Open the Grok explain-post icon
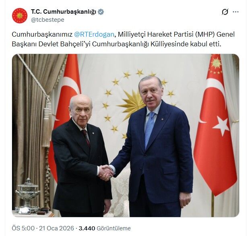This screenshot has height=236, width=248. pyautogui.click(x=225, y=12)
